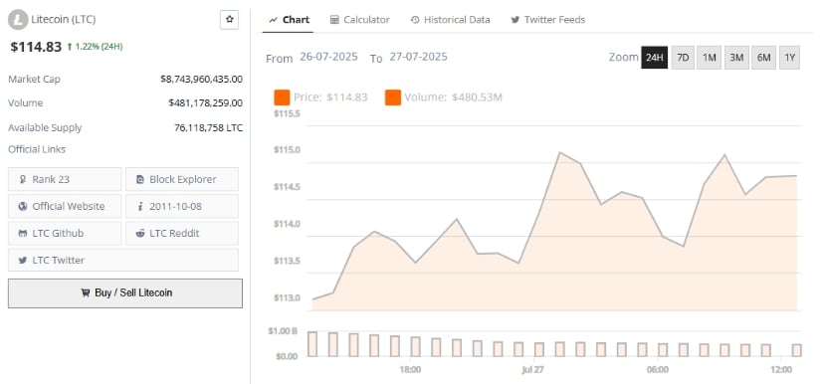Viewport: 821px width, 384px height.
Task: Toggle the Price series legend
Action: 321,97
